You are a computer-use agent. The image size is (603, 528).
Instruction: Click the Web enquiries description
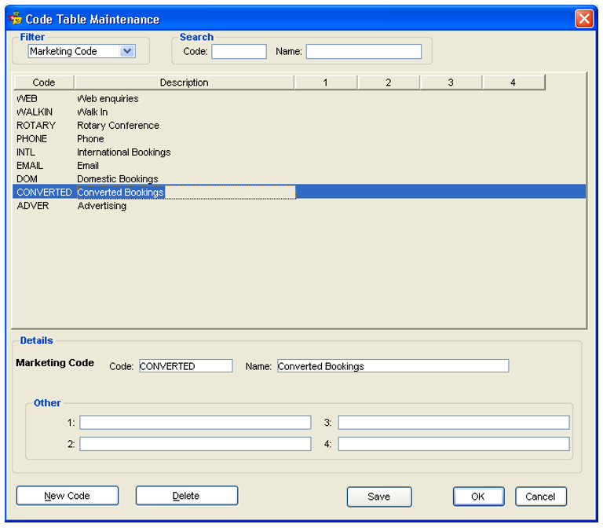108,99
